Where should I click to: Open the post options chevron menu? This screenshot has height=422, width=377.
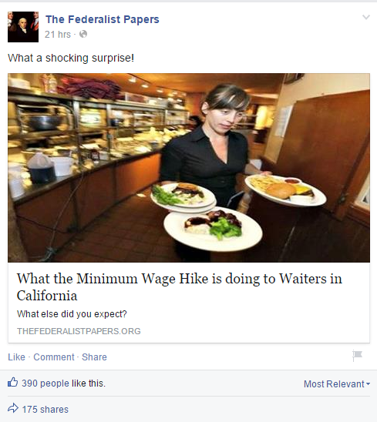366,18
